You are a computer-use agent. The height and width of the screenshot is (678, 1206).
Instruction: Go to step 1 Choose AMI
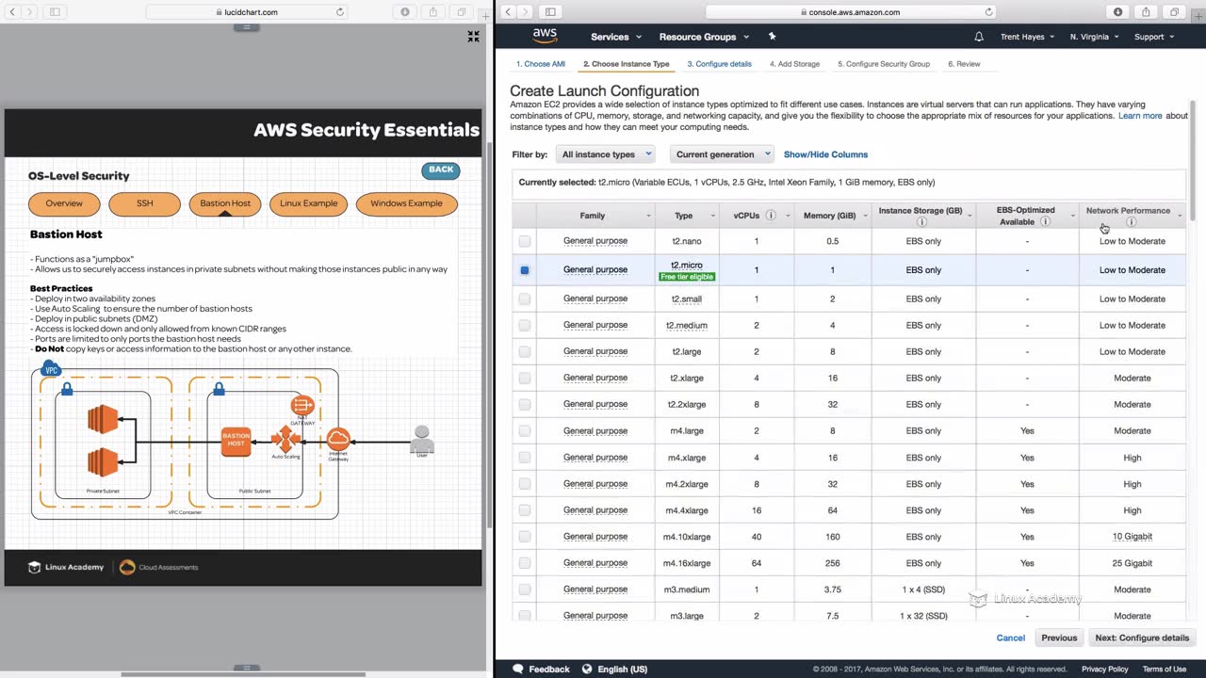pyautogui.click(x=541, y=64)
